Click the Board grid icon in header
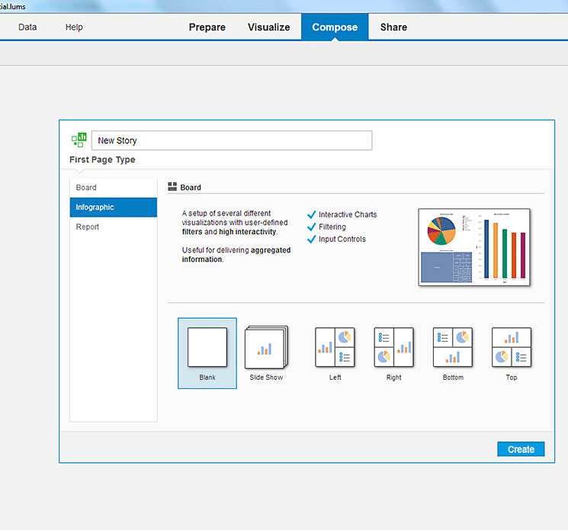 (x=172, y=187)
